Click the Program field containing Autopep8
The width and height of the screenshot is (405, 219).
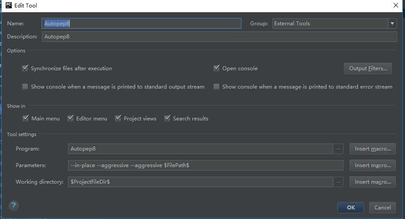click(200, 149)
